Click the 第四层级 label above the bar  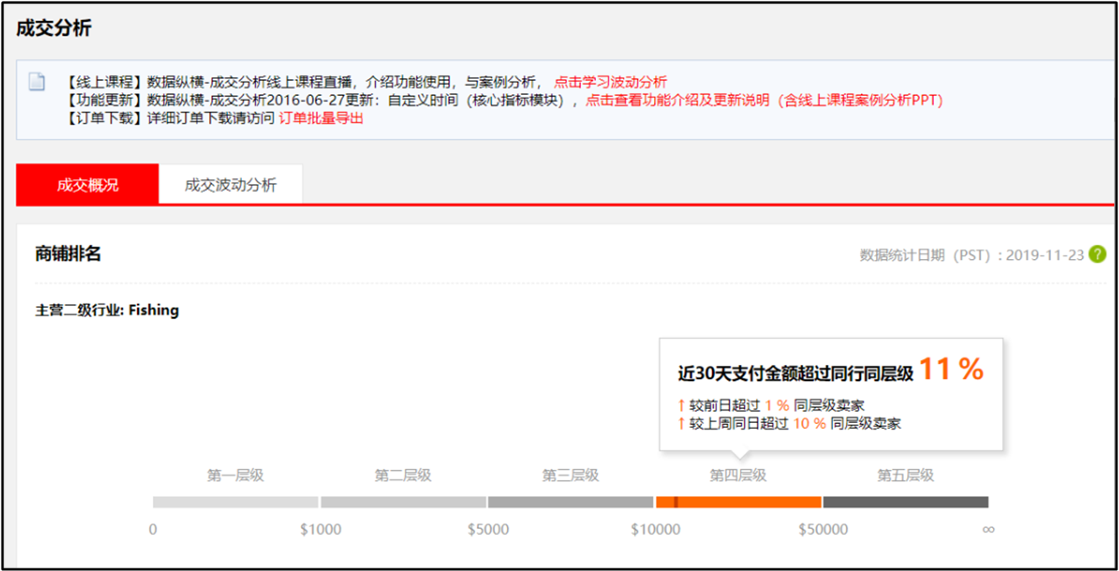pos(737,475)
